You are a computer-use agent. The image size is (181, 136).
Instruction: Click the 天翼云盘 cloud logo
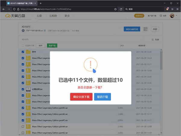click(14, 15)
